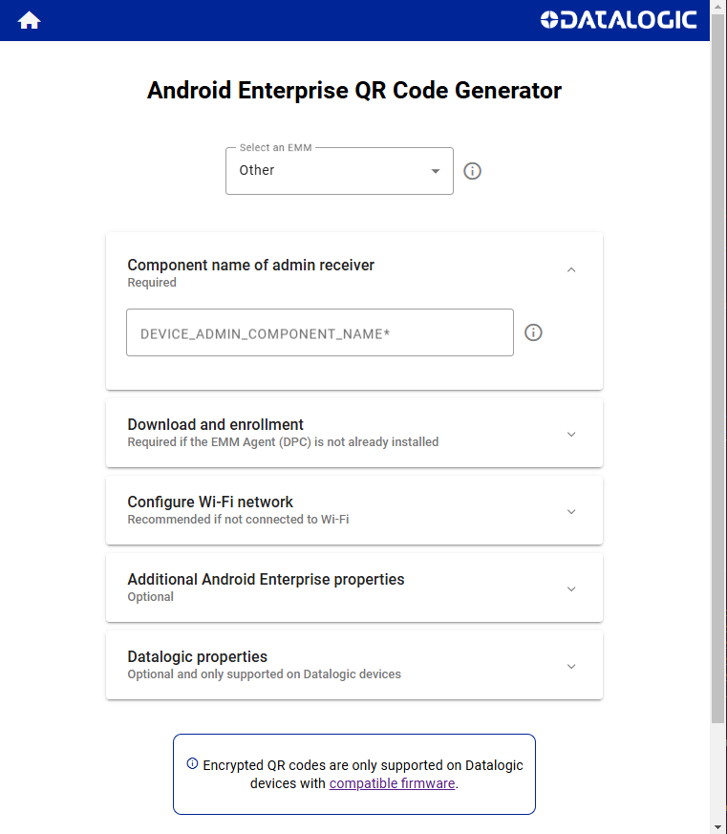
Task: Click the Datalogic properties panel title
Action: coord(198,656)
